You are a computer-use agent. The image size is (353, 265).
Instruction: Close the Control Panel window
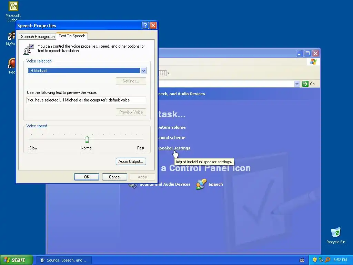[x=316, y=53]
